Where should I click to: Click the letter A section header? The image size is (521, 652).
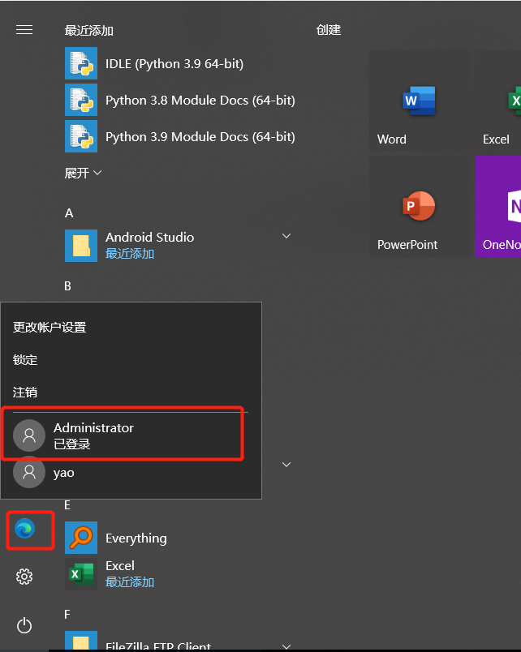[69, 213]
